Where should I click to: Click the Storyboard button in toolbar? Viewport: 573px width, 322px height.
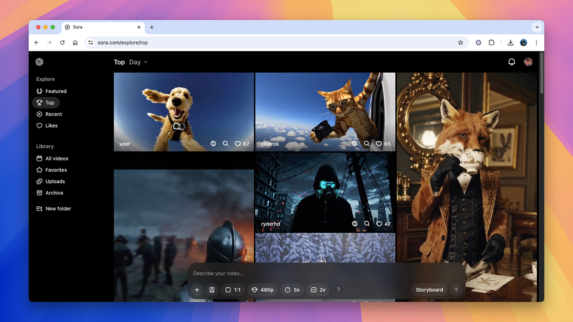[429, 290]
